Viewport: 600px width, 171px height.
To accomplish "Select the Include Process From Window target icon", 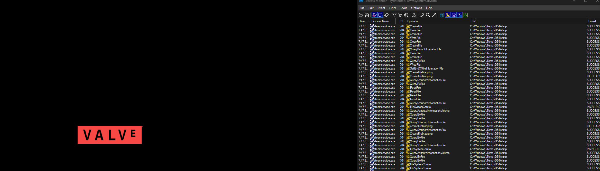I will (406, 15).
